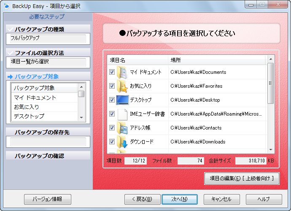Click the Desktop monitor icon
The height and width of the screenshot is (211, 291).
122,100
